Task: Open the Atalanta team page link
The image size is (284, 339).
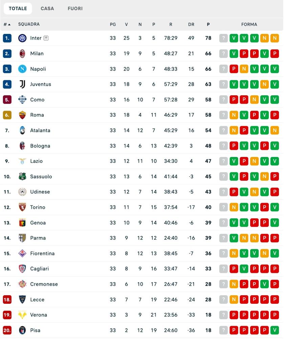Action: click(40, 130)
